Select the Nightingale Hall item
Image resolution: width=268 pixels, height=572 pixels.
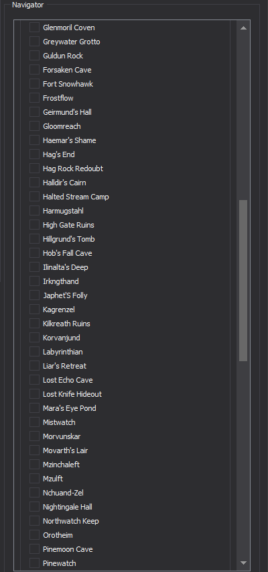[x=68, y=507]
